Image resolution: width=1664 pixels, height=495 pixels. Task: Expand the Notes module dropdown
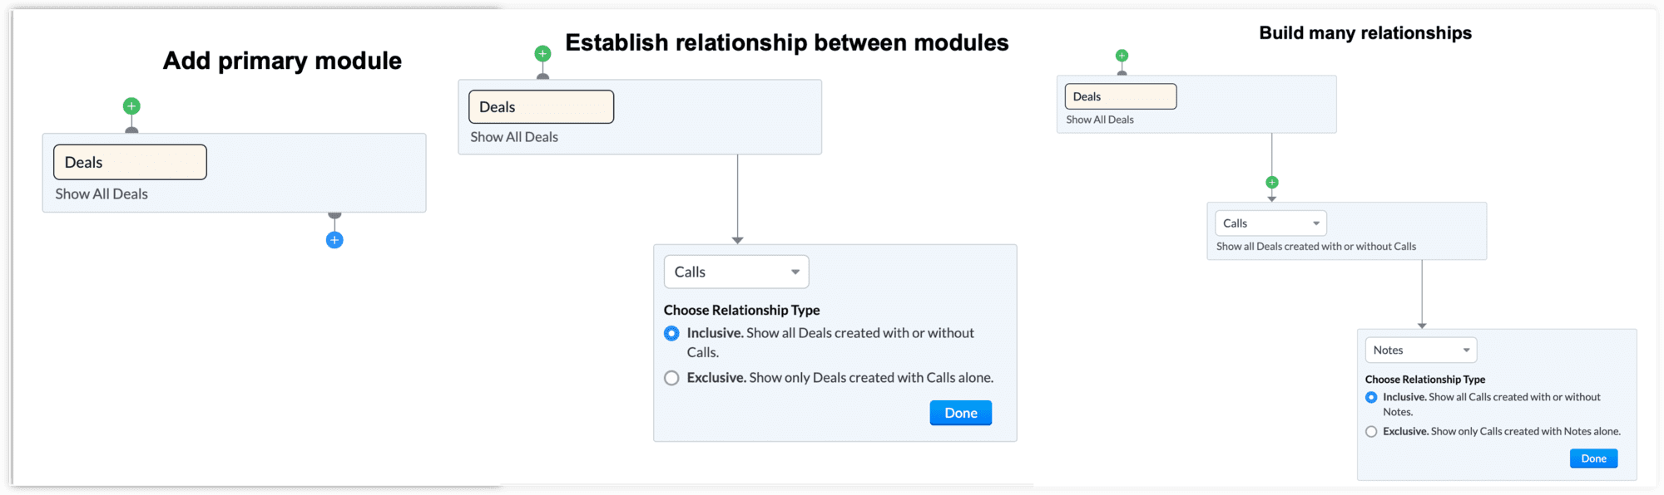[x=1421, y=350]
